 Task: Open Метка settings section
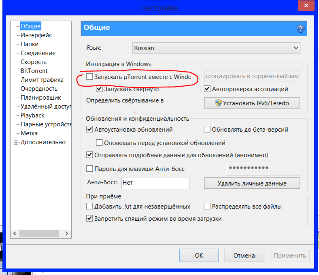click(29, 133)
